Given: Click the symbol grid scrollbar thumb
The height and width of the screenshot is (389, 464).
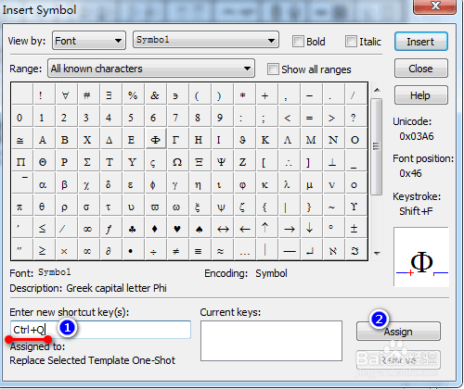Looking at the screenshot, I should [x=377, y=146].
